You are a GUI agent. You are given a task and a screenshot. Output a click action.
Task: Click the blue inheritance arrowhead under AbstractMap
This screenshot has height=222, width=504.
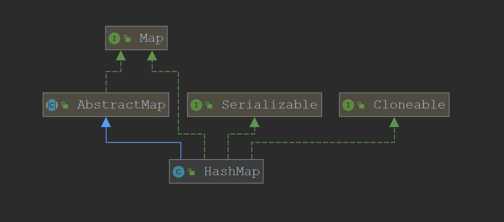(x=106, y=122)
